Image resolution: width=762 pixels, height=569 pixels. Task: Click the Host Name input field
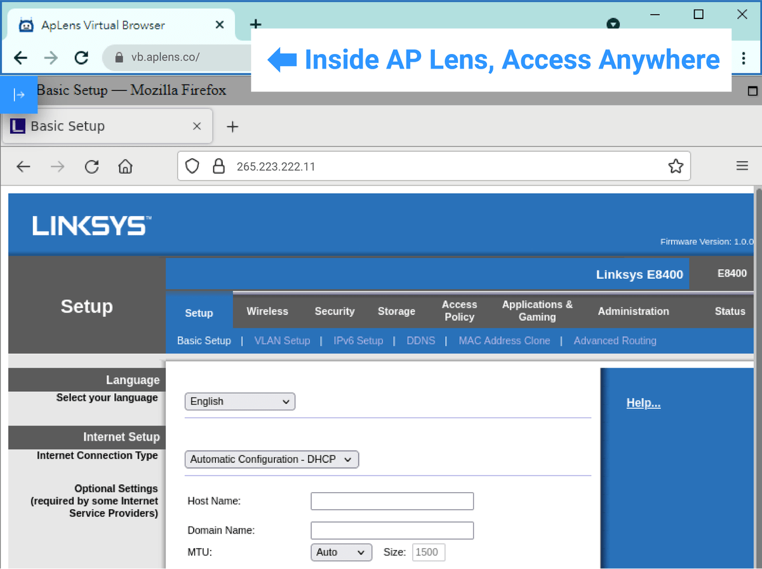click(x=392, y=501)
